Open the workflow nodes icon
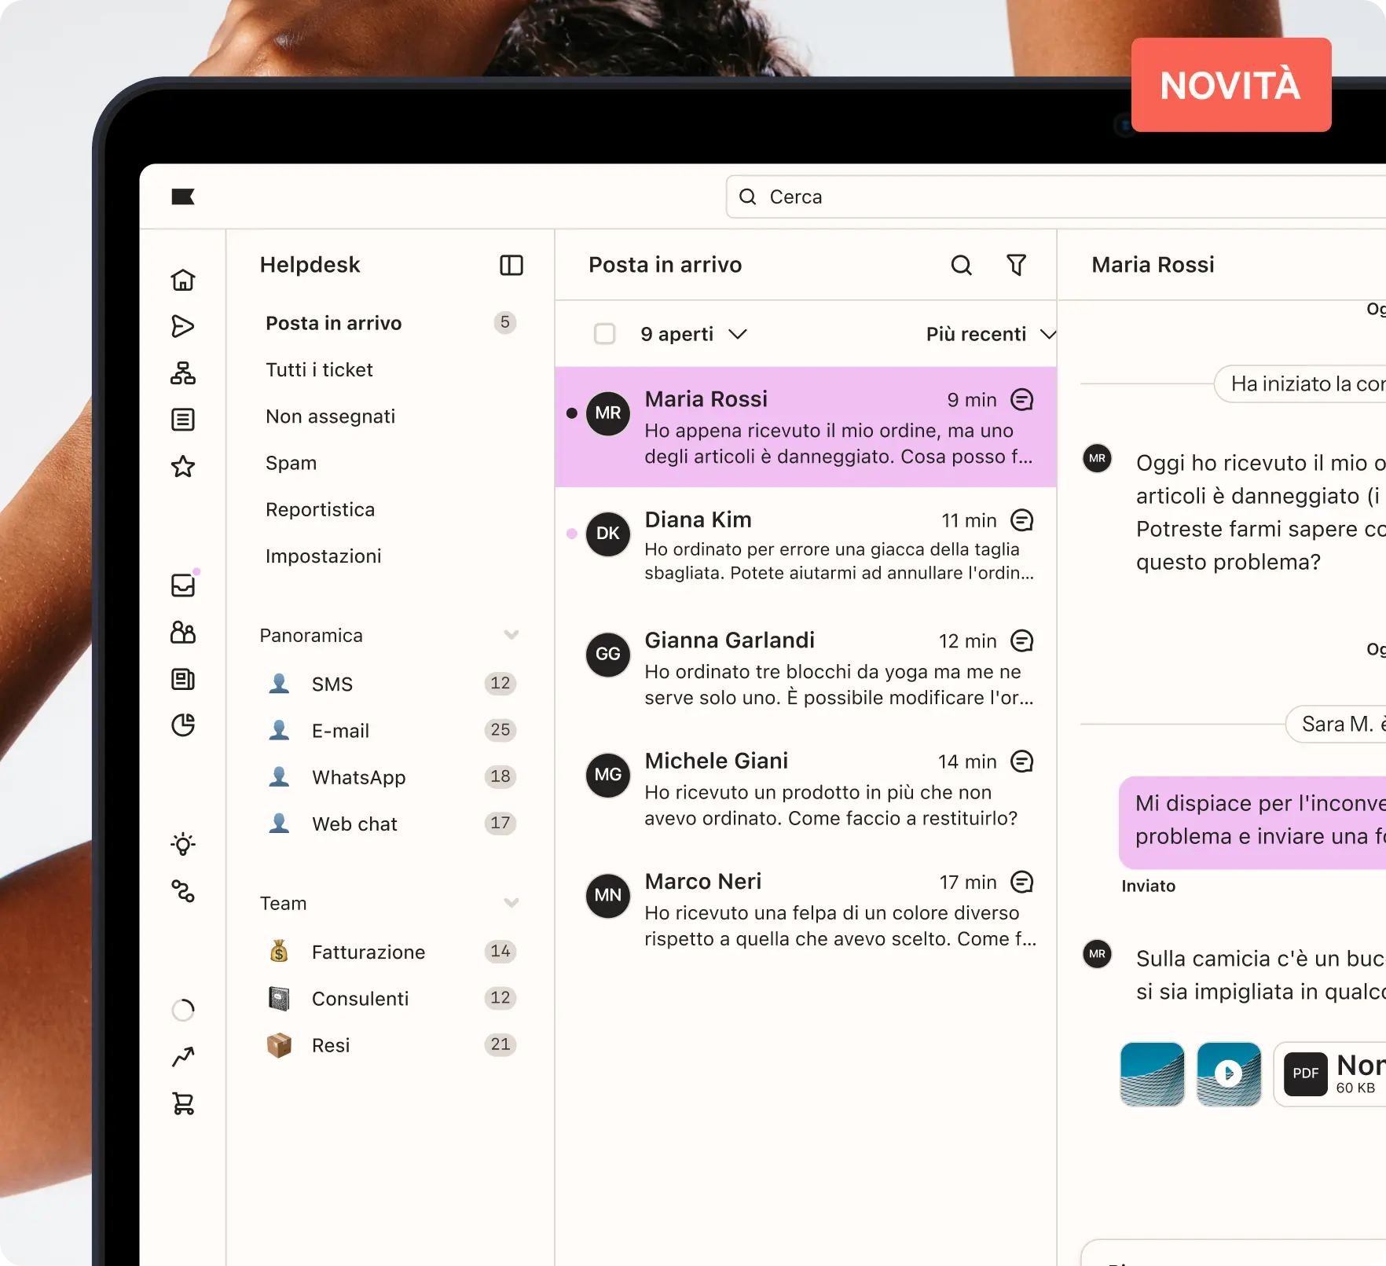The height and width of the screenshot is (1266, 1386). tap(183, 891)
